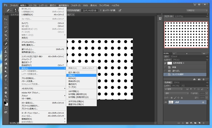
Task: Open the blend mode 通常 dropdown
Action: click(x=176, y=93)
